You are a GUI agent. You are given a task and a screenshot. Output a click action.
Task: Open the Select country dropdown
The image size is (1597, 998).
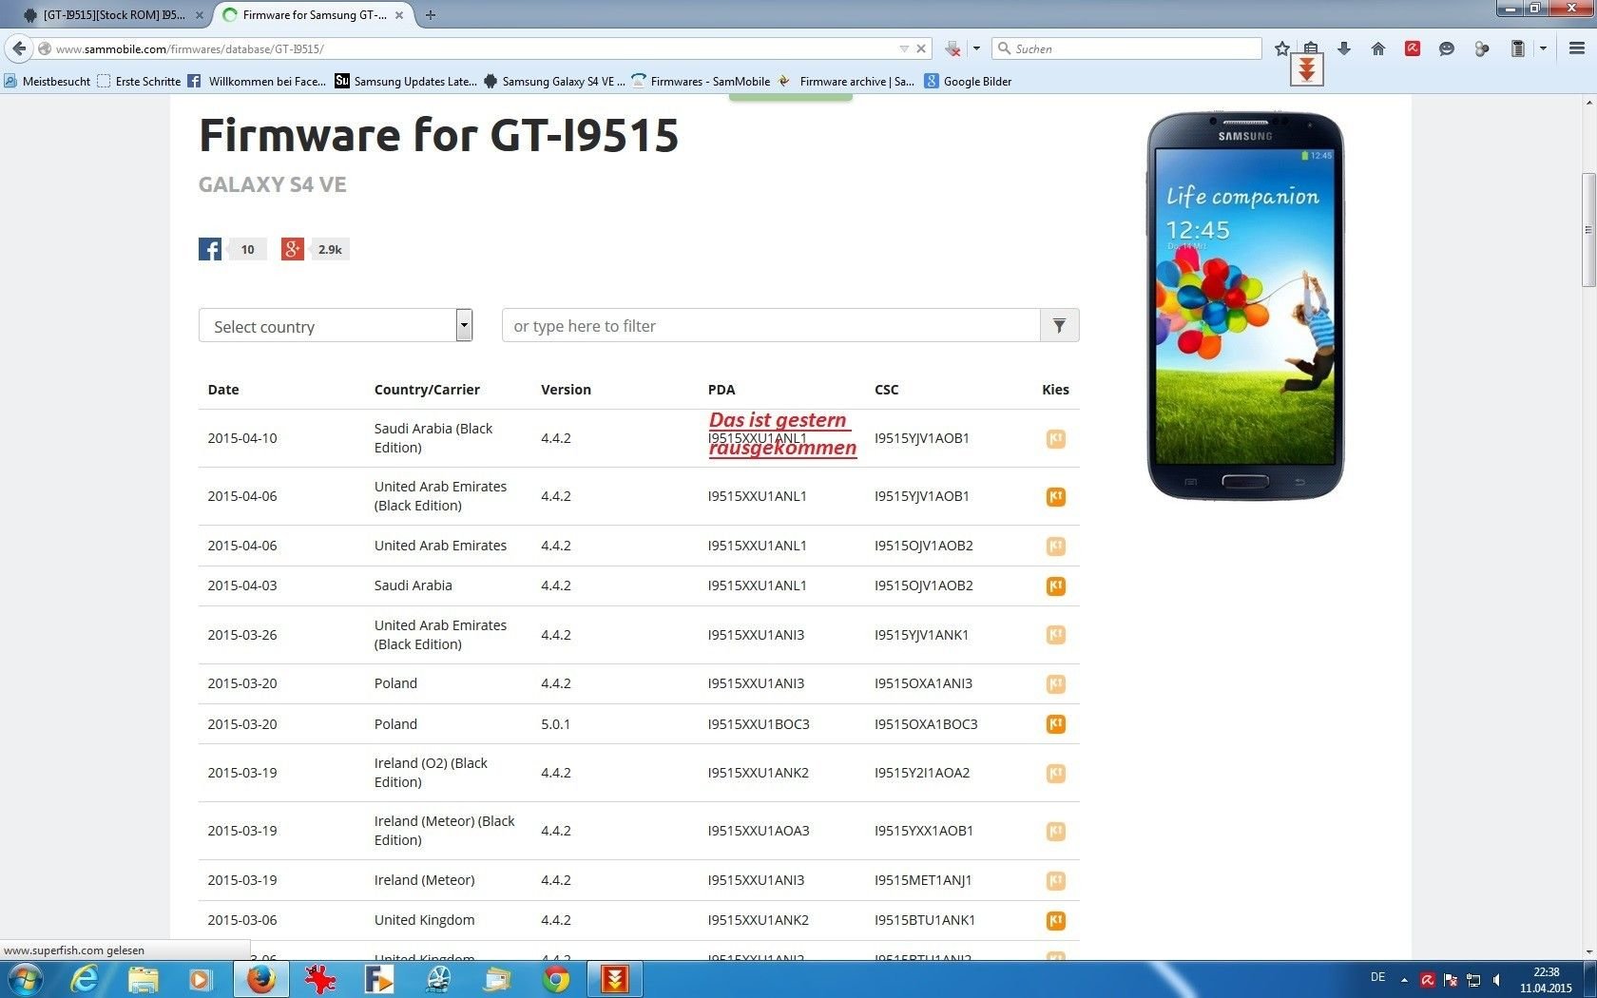pos(336,326)
